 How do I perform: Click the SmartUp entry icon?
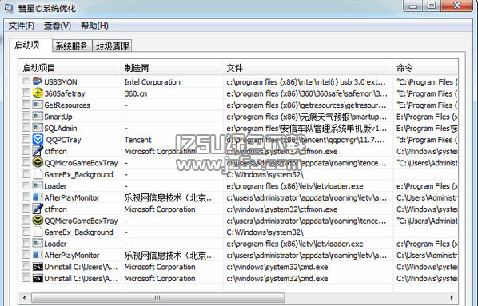point(38,116)
